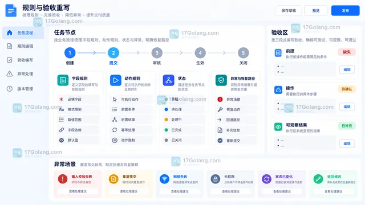Image resolution: width=365 pixels, height=205 pixels.
Task: Click the Aa 格式限制 icon
Action: pos(61,109)
